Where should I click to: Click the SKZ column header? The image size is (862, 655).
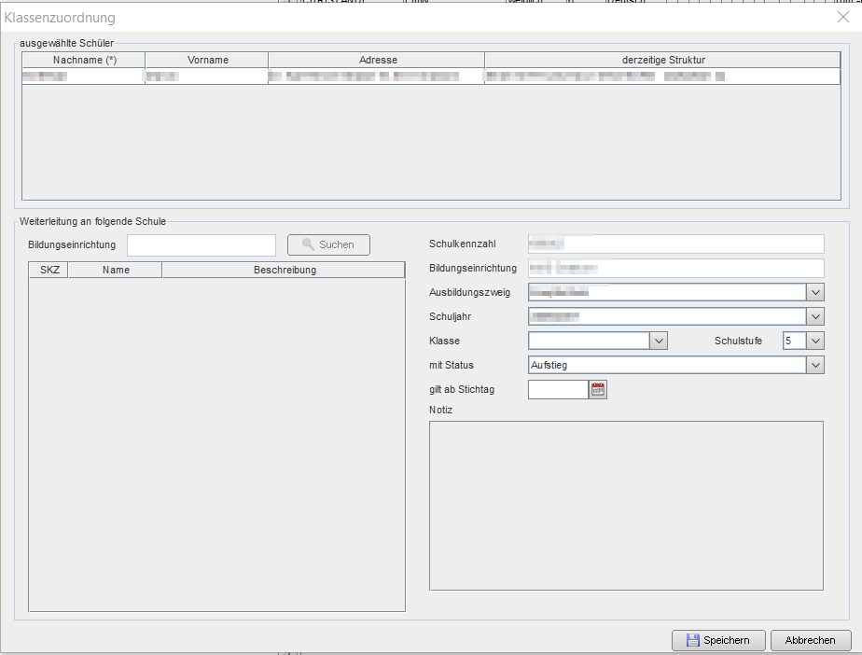point(49,270)
